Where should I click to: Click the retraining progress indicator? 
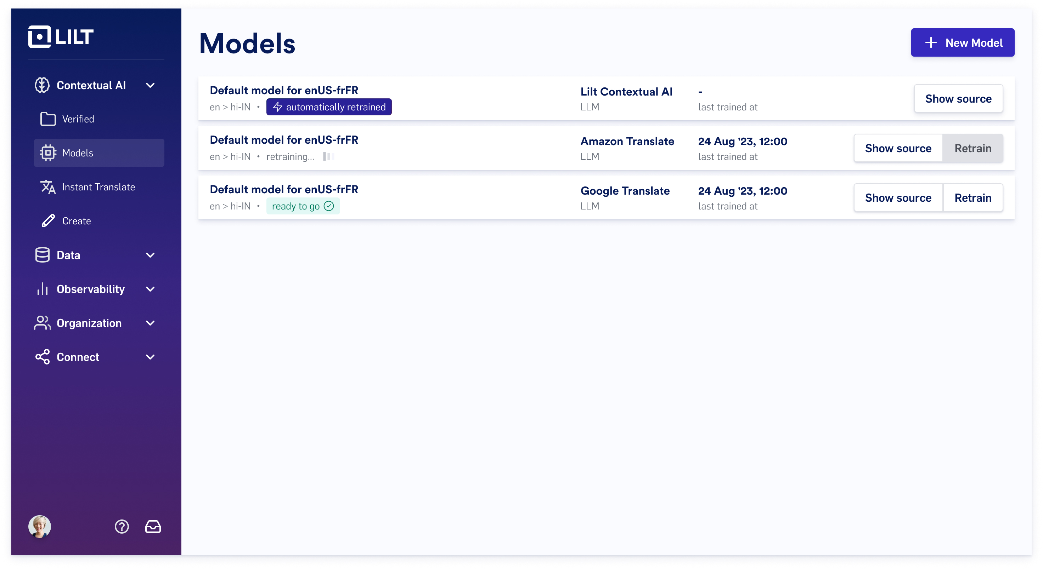328,156
